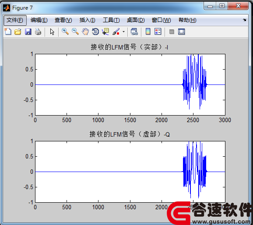Click the signal burst in the bottom Q plot
The image size is (253, 225).
point(195,169)
